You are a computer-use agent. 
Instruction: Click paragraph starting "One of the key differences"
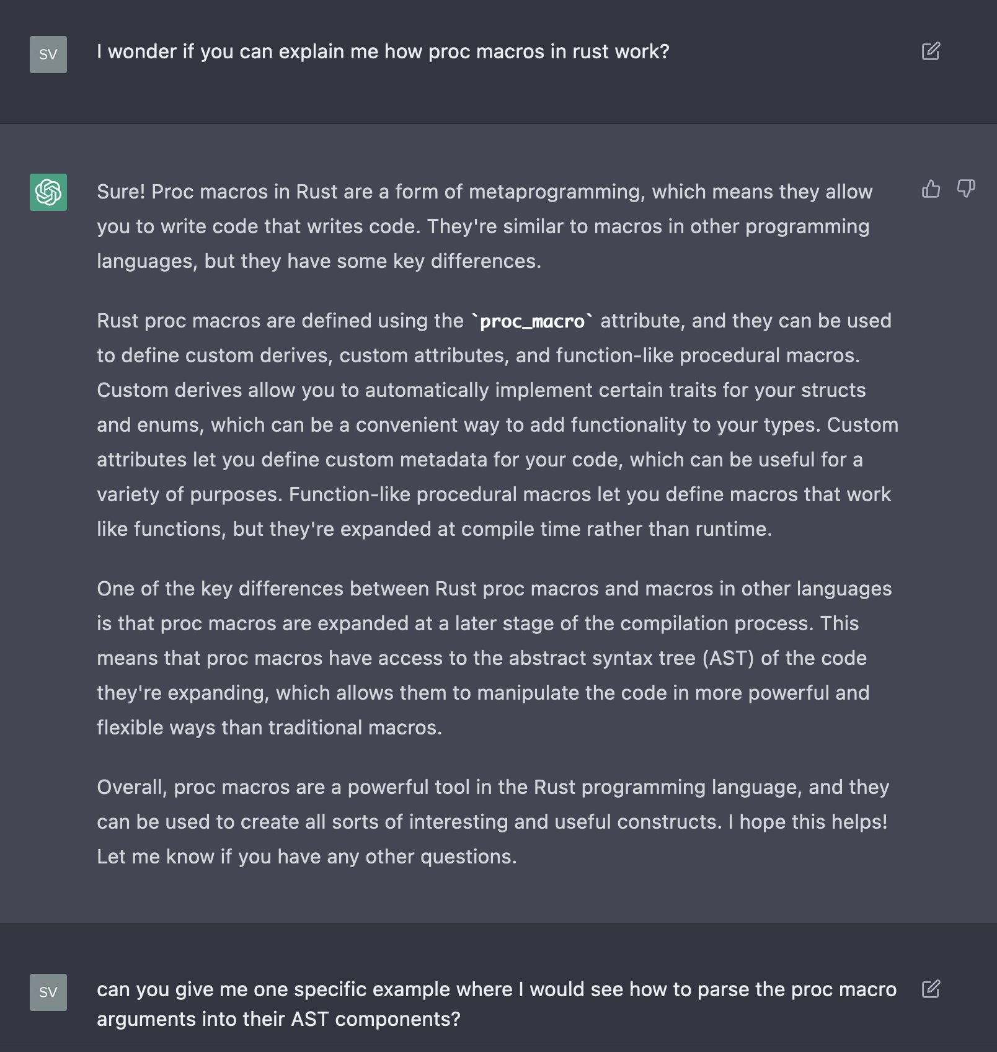[484, 657]
